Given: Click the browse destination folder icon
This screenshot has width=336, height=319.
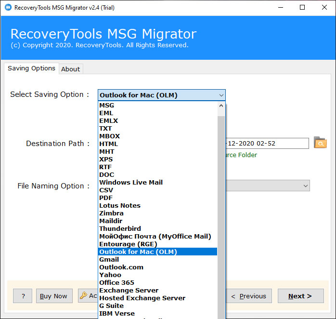Looking at the screenshot, I should (x=320, y=143).
